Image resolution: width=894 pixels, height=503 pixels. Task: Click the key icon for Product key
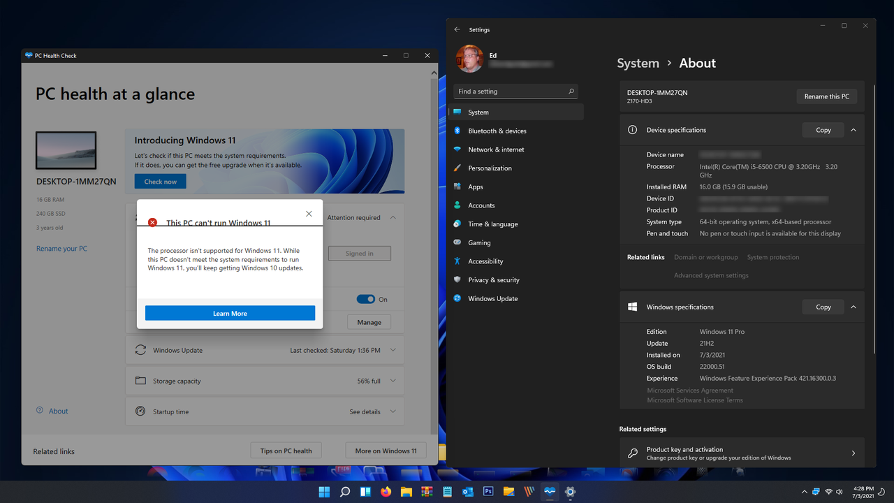coord(633,453)
